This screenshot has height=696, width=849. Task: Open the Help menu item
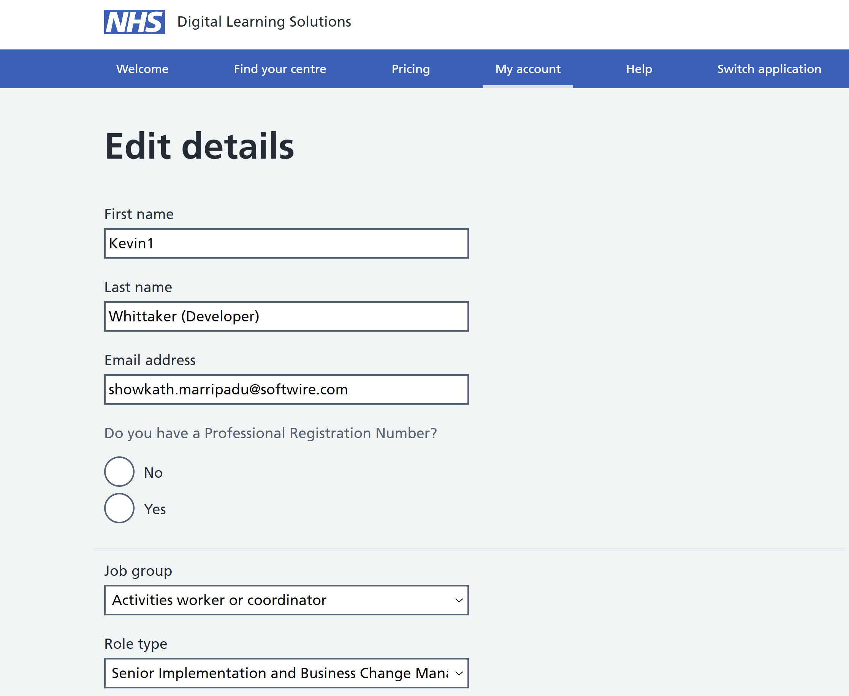[639, 69]
